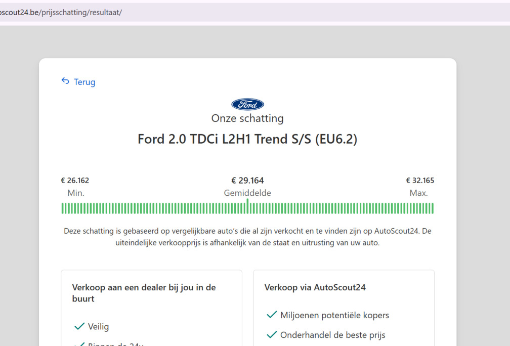Click the back arrow icon beside Terug
510x346 pixels.
tap(65, 80)
